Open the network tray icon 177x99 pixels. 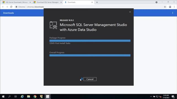pos(157,97)
